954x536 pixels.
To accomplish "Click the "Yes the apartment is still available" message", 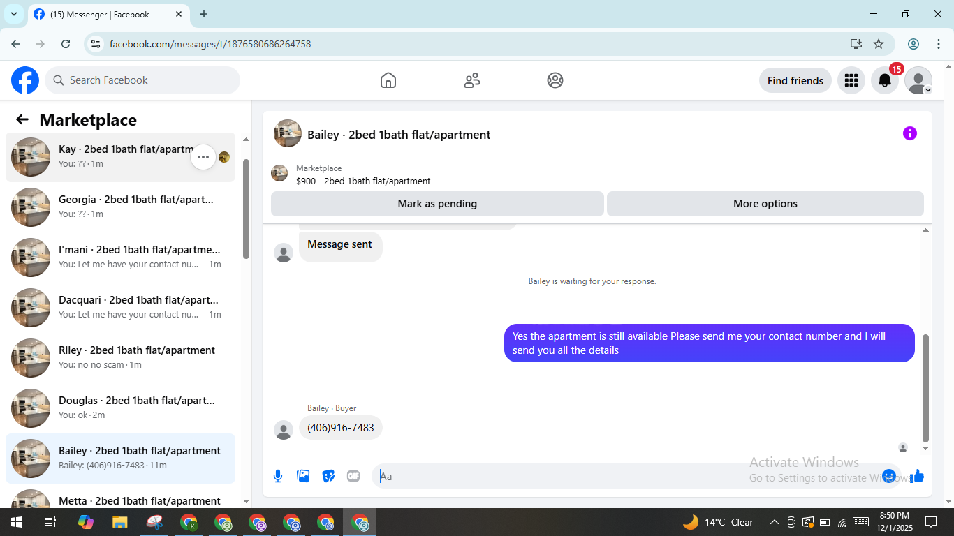I will tap(710, 343).
